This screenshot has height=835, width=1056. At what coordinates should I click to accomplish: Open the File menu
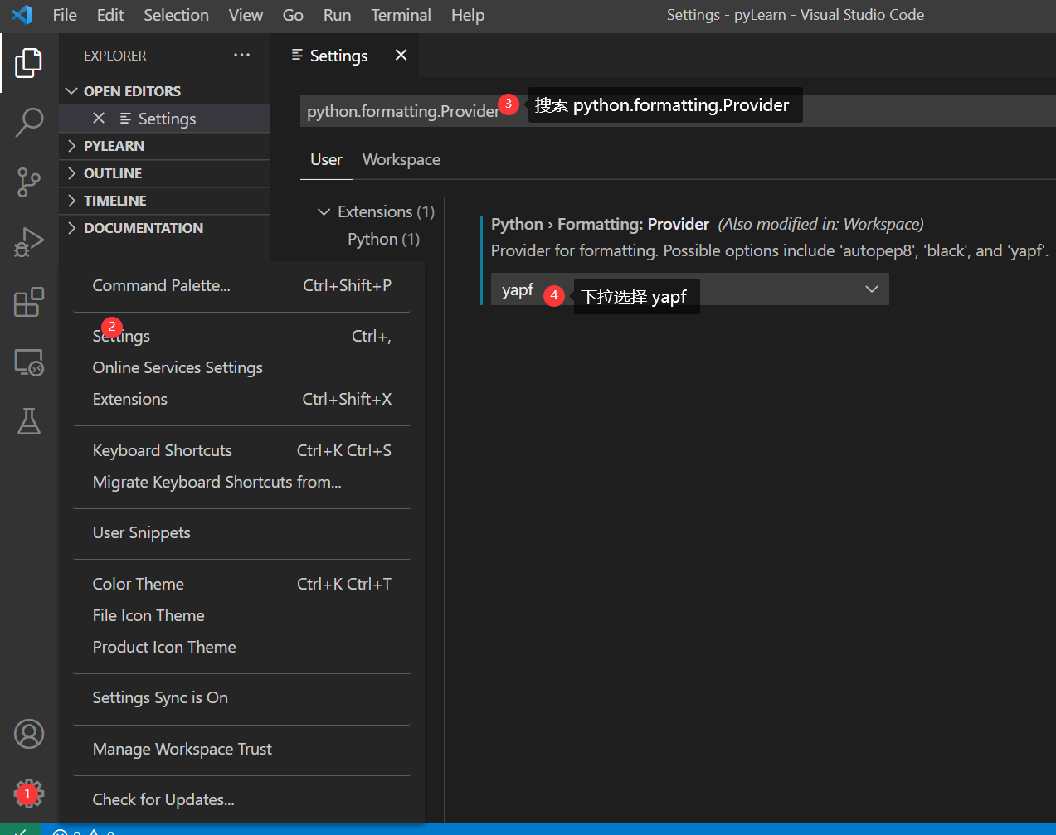click(65, 15)
